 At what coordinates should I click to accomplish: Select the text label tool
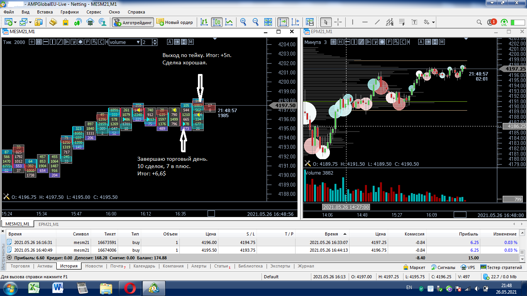(414, 22)
